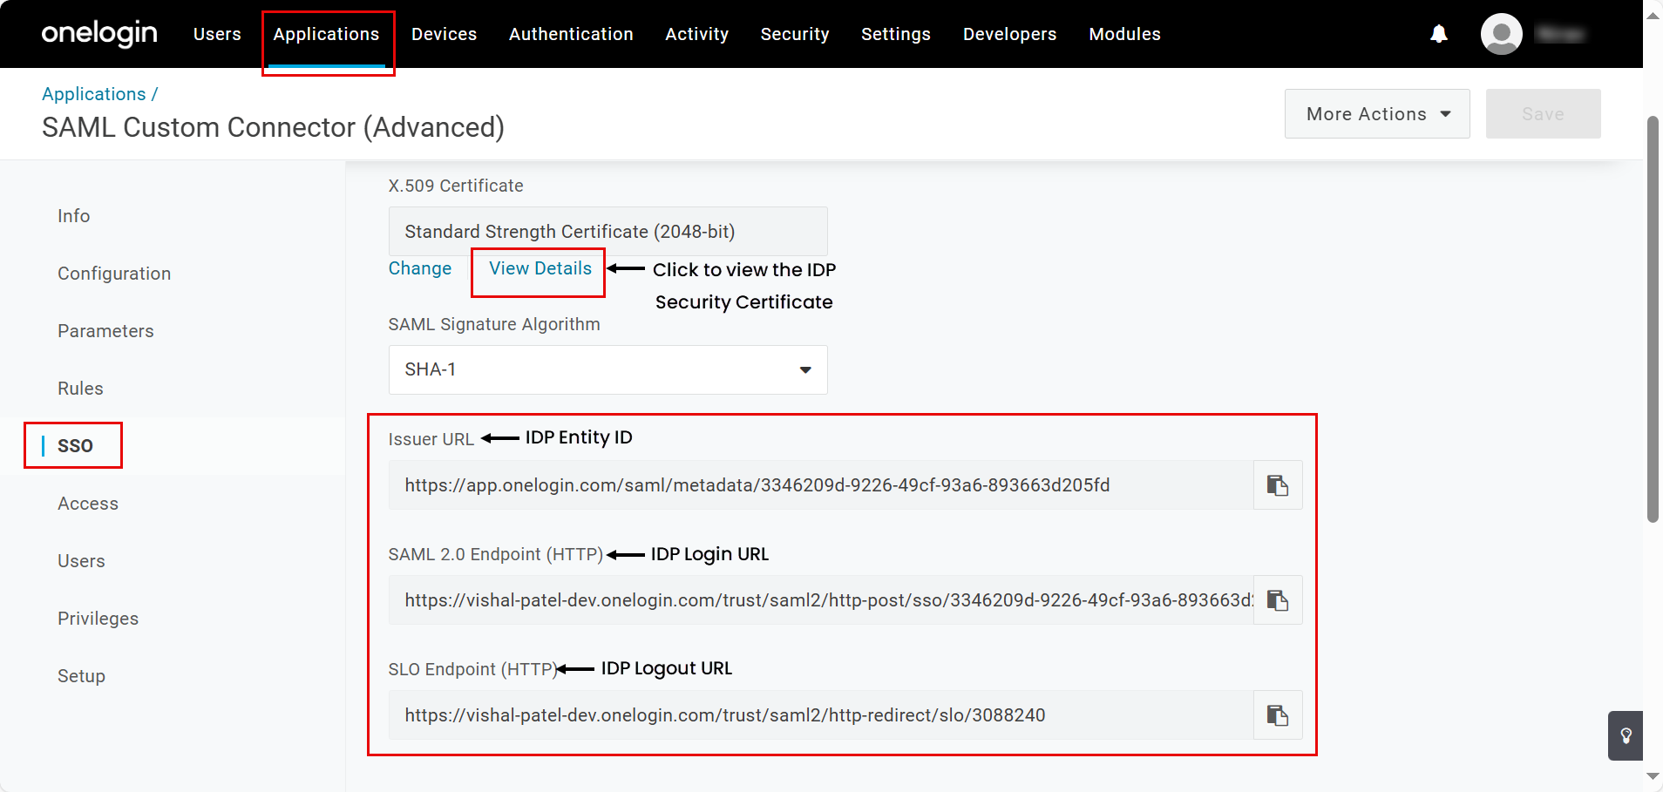Select the Issuer URL text field
Image resolution: width=1663 pixels, height=792 pixels.
click(x=784, y=485)
